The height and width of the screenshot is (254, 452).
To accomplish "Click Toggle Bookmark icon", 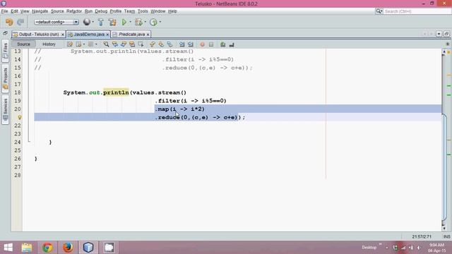I will pos(169,44).
